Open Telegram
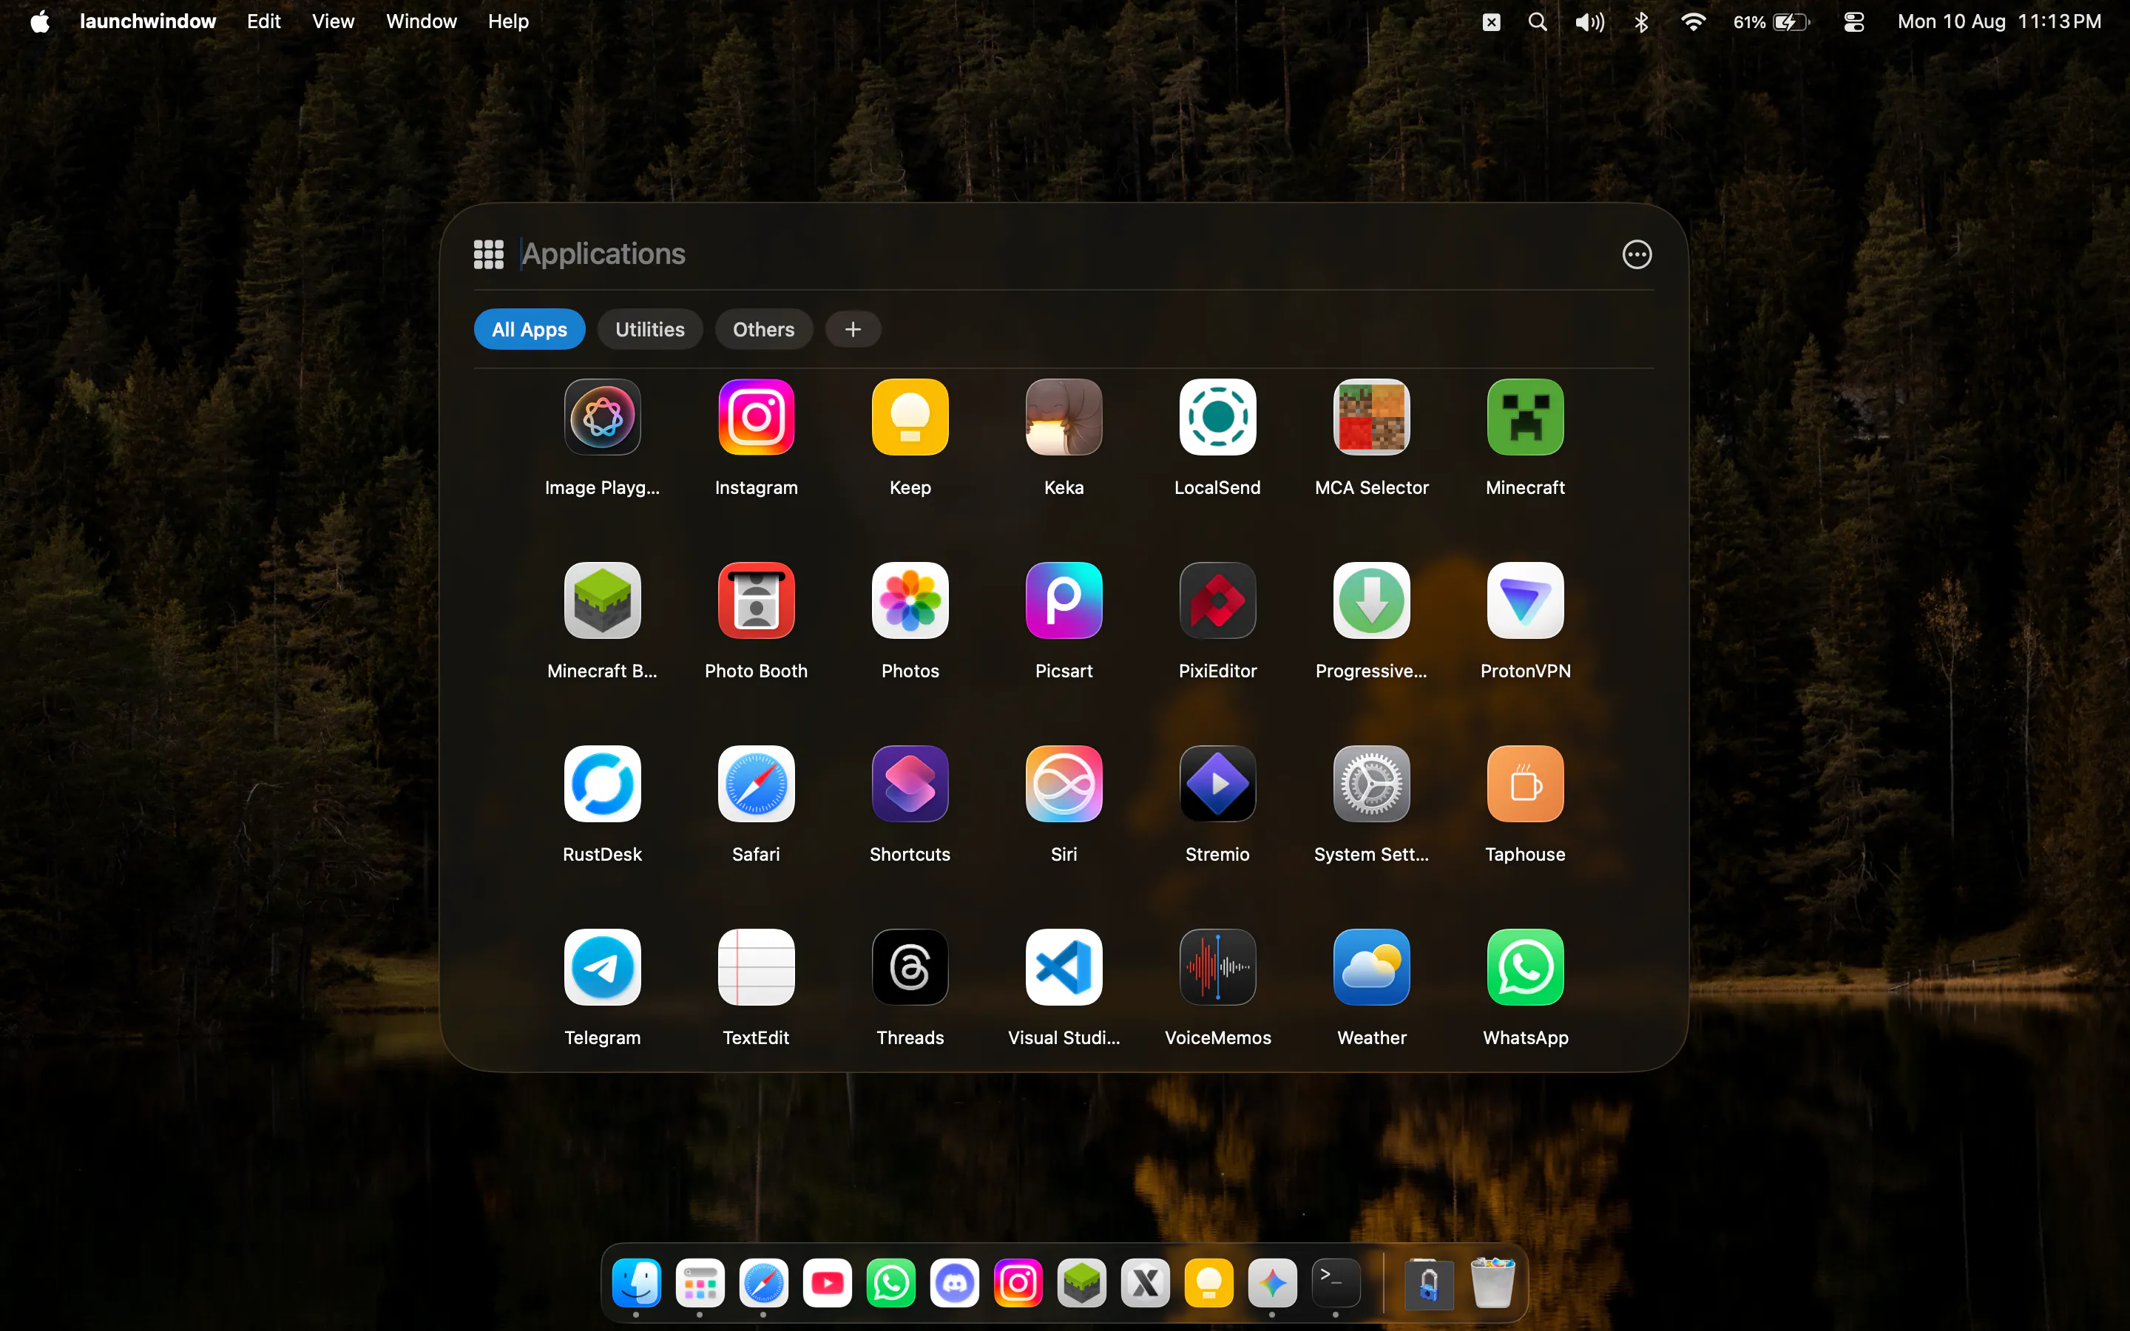 click(x=602, y=966)
